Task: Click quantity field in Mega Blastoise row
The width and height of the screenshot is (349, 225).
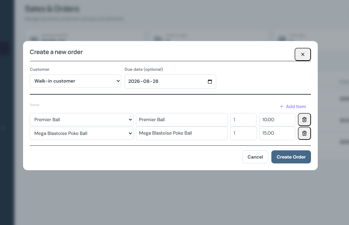Action: tap(243, 133)
